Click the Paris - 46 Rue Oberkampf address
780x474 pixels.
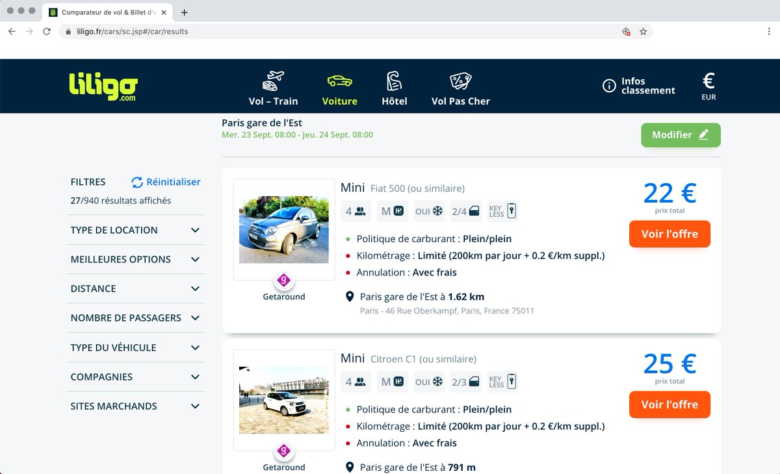[447, 311]
